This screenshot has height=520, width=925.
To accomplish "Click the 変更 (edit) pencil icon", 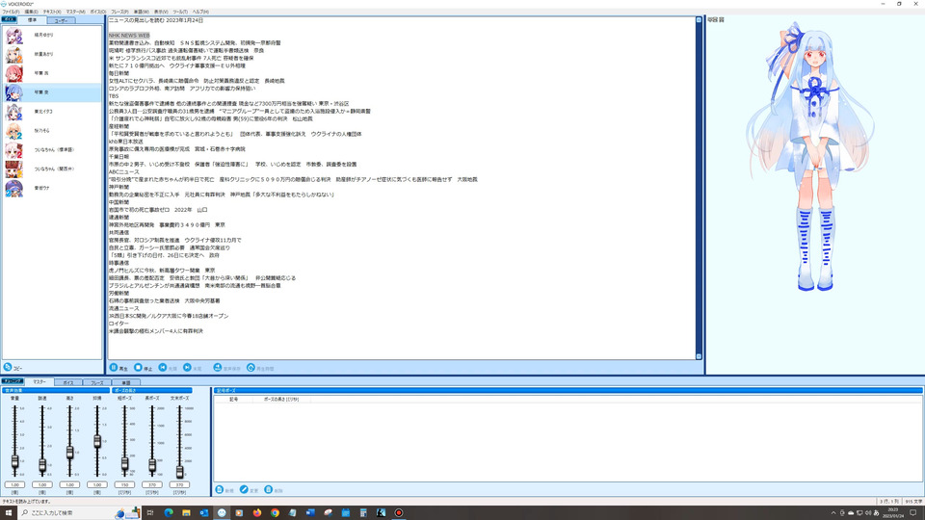I will click(244, 489).
